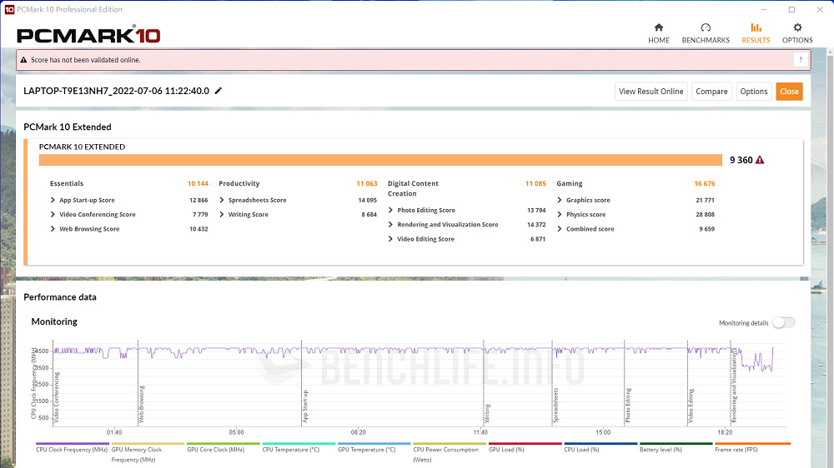The width and height of the screenshot is (834, 468).
Task: Toggle CPU Clock Frequency legend item
Action: pyautogui.click(x=73, y=450)
